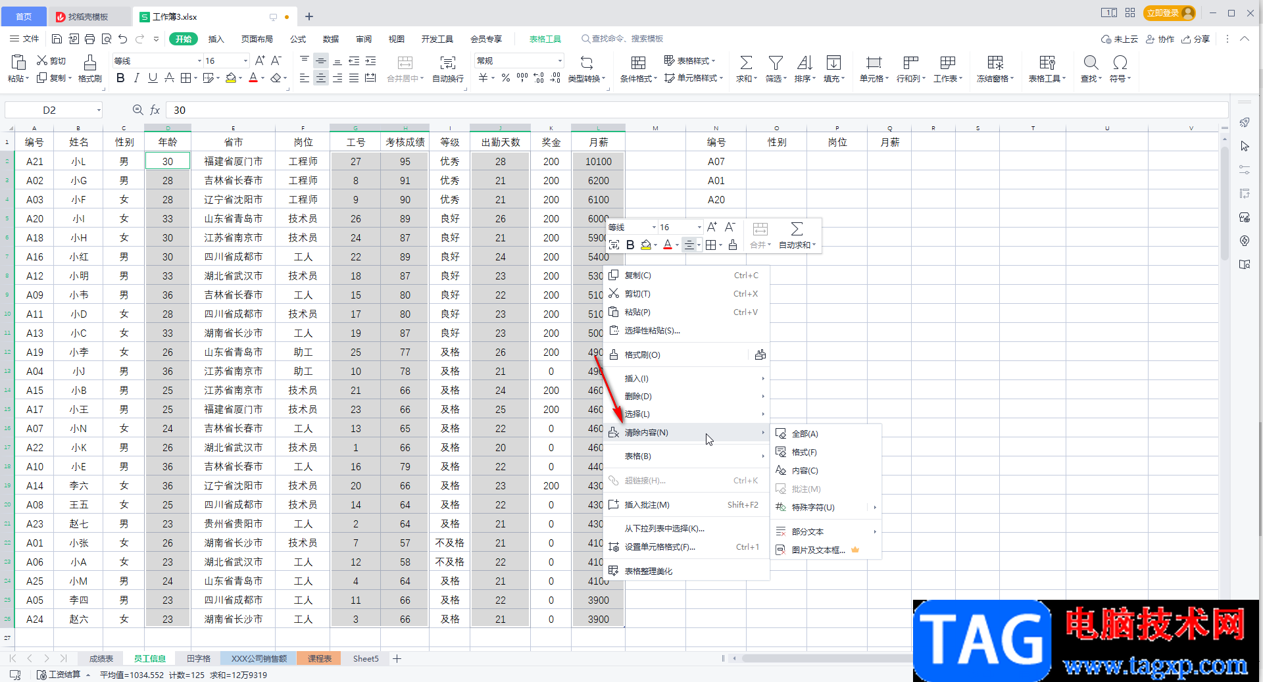Switch to the Sheet5 sheet tab

click(x=366, y=658)
